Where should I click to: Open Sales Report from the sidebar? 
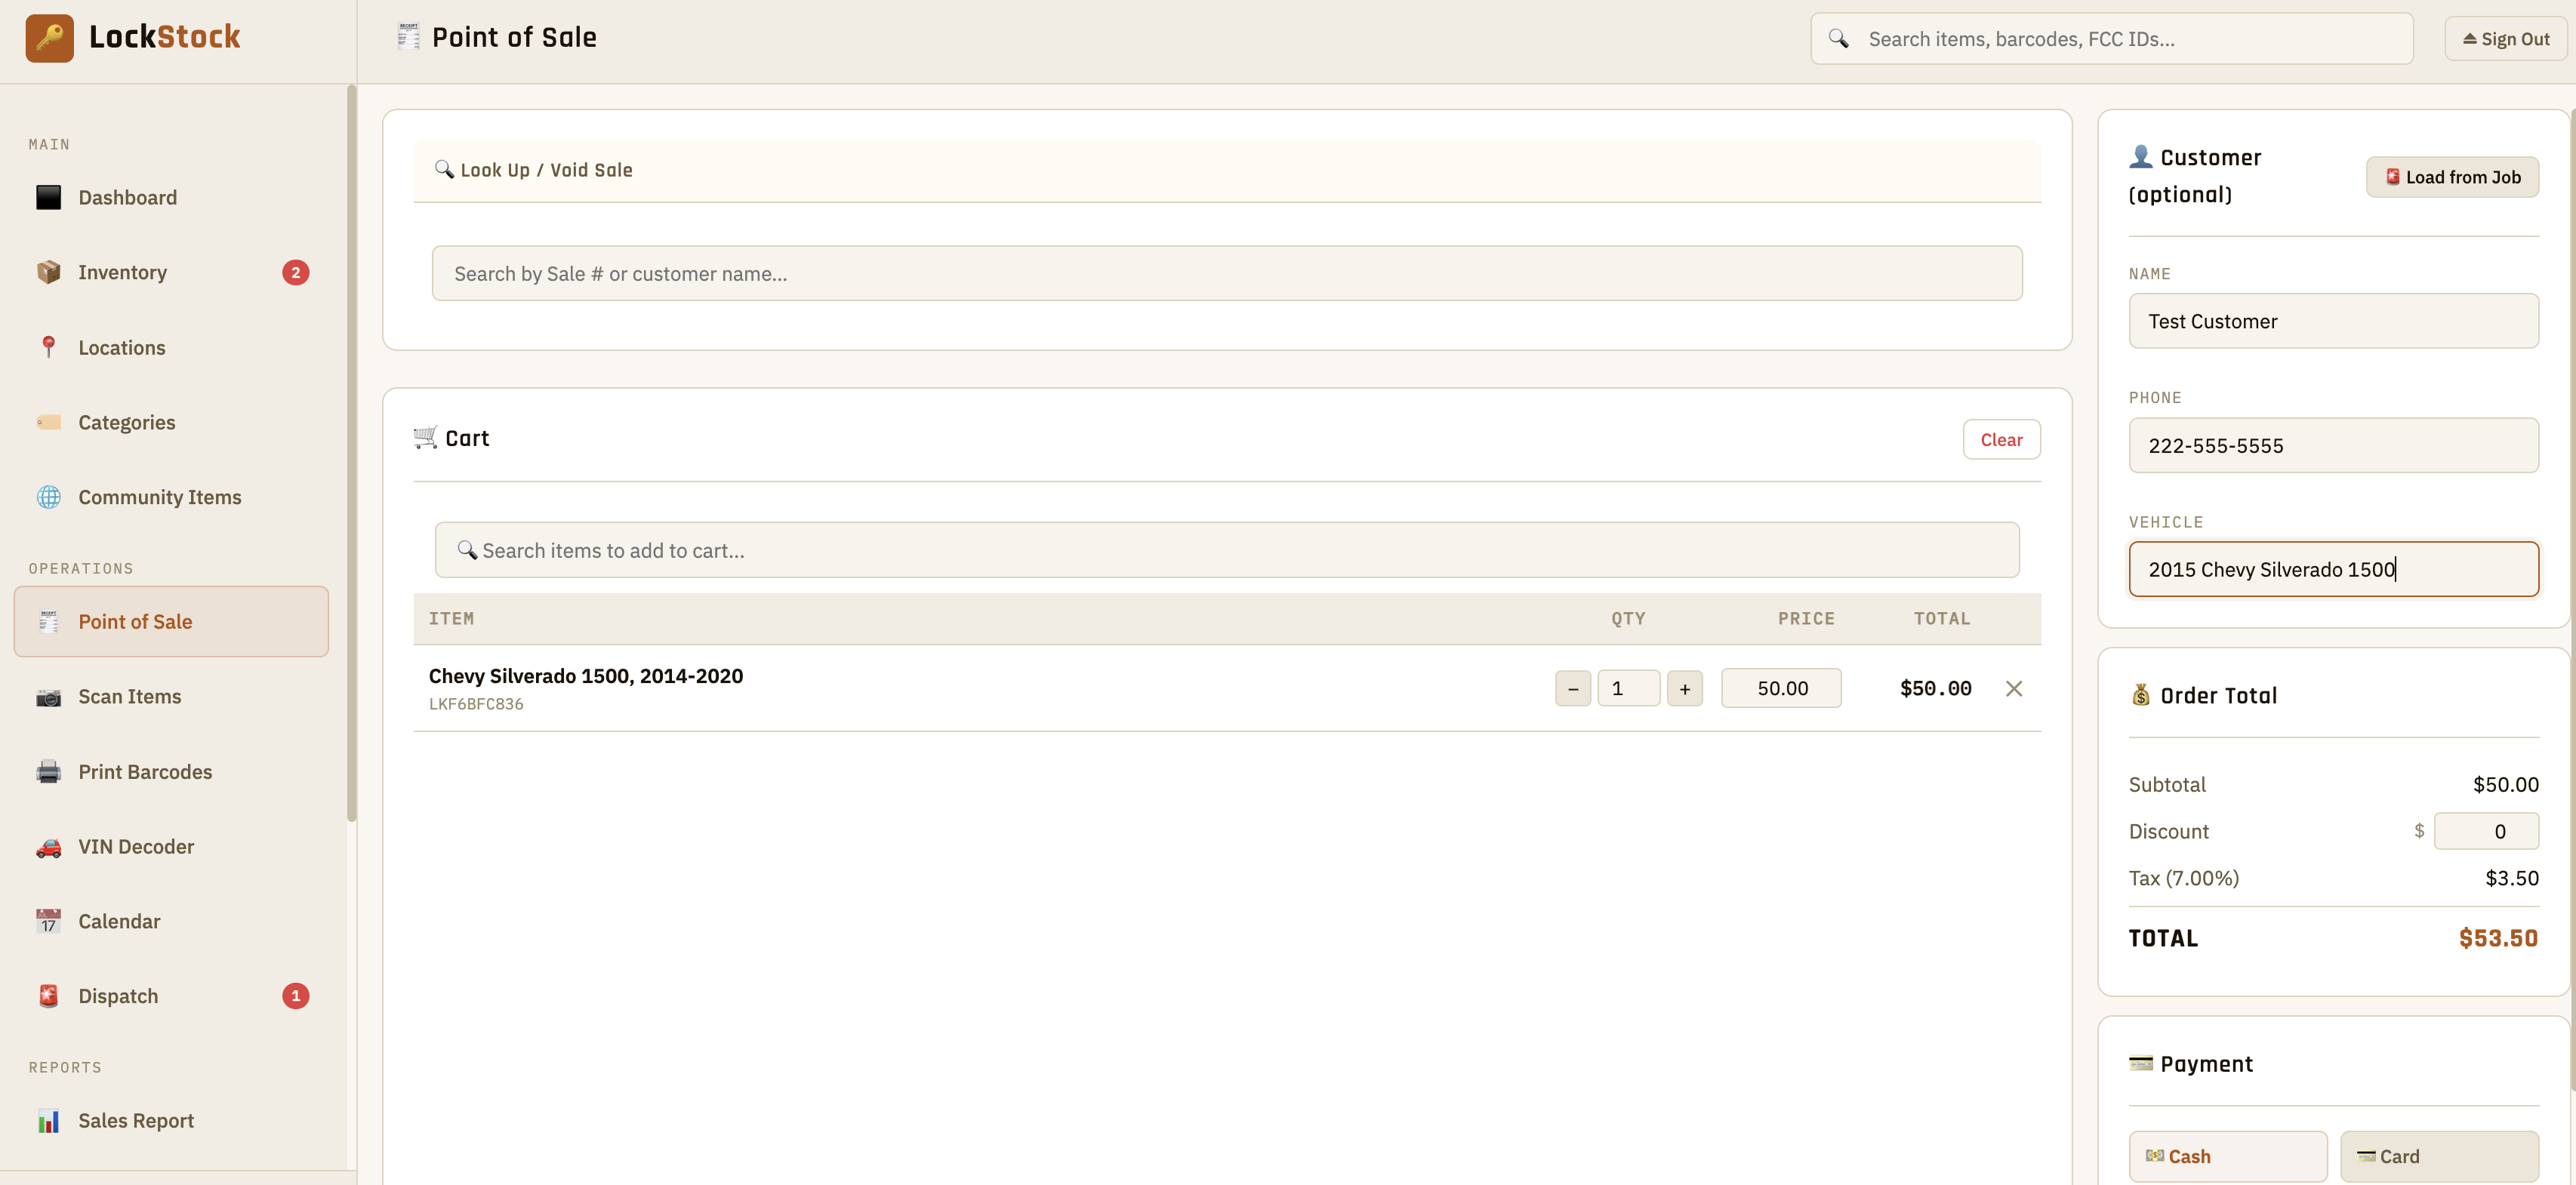tap(136, 1120)
